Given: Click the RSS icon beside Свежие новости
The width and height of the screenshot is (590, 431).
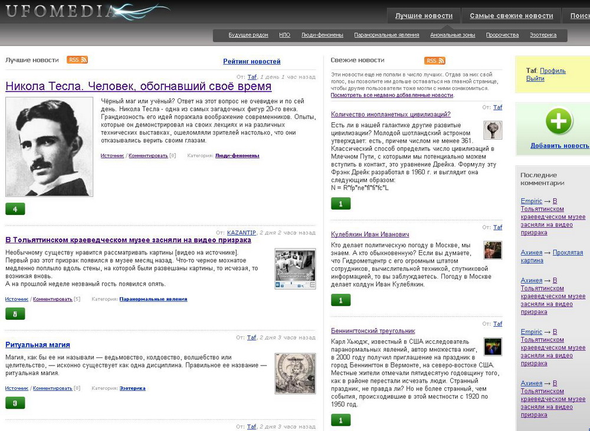Looking at the screenshot, I should pos(435,61).
